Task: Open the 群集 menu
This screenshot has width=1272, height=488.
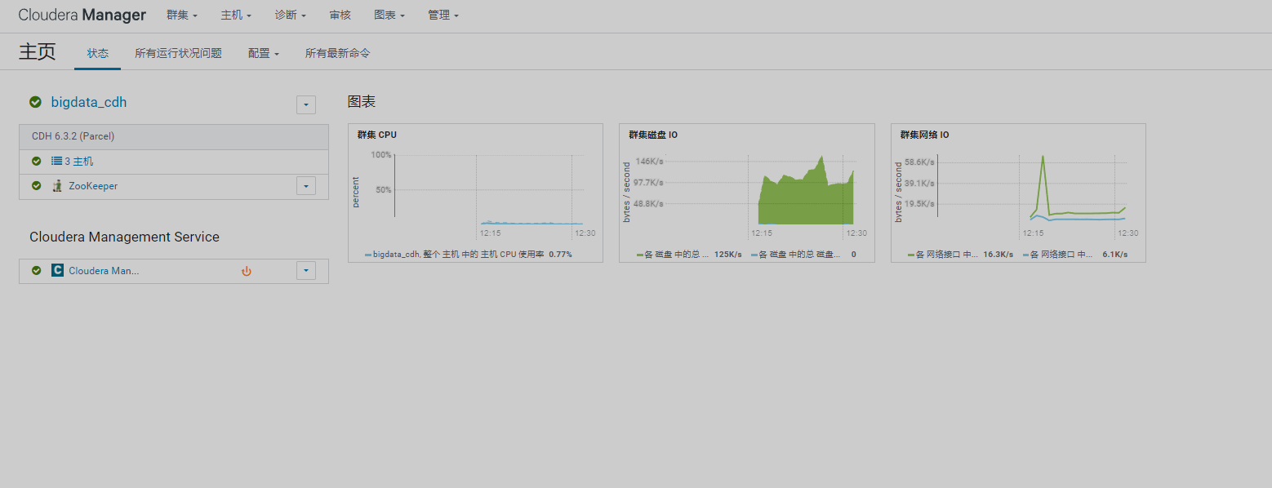Action: tap(181, 16)
